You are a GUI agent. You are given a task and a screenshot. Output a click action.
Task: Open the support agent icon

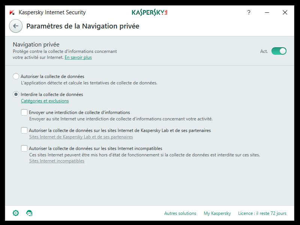point(29,213)
